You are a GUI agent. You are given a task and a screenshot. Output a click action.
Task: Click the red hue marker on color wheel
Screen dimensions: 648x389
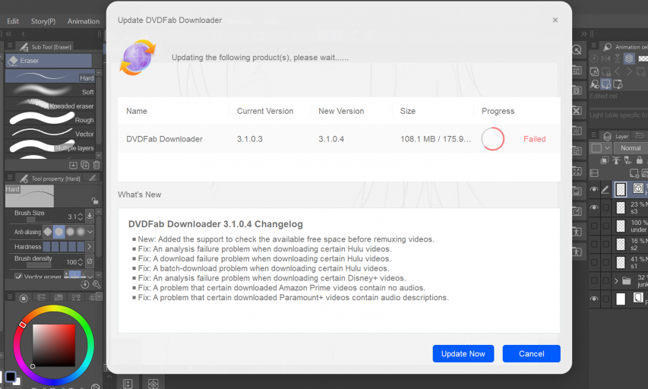pyautogui.click(x=23, y=325)
